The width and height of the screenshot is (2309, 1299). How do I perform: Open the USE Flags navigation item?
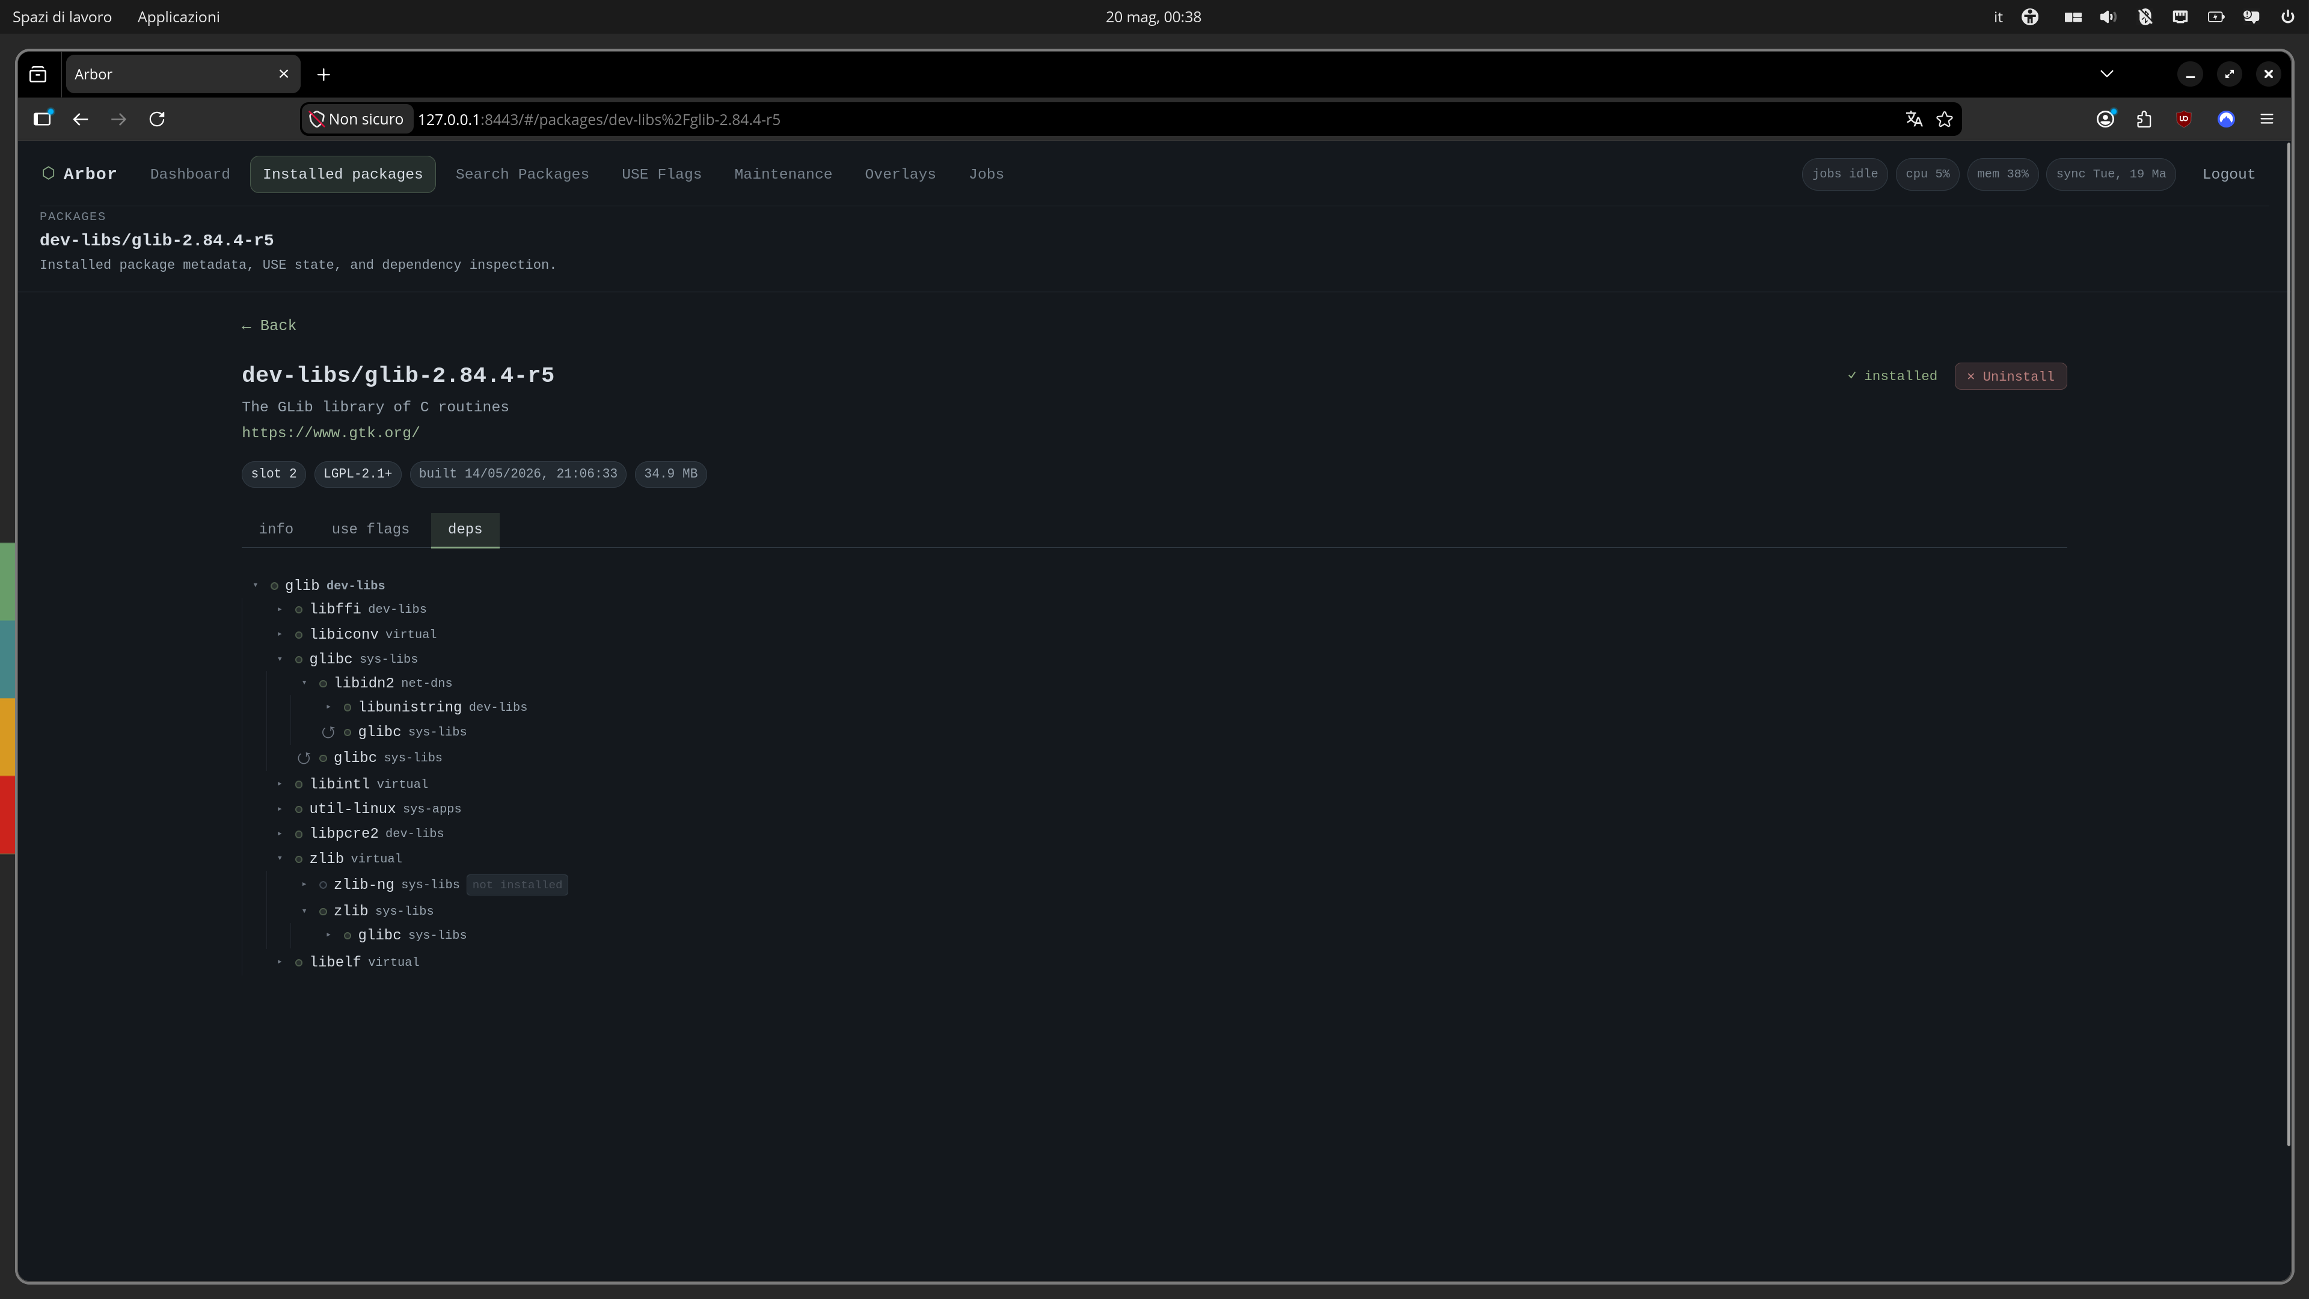(x=661, y=174)
